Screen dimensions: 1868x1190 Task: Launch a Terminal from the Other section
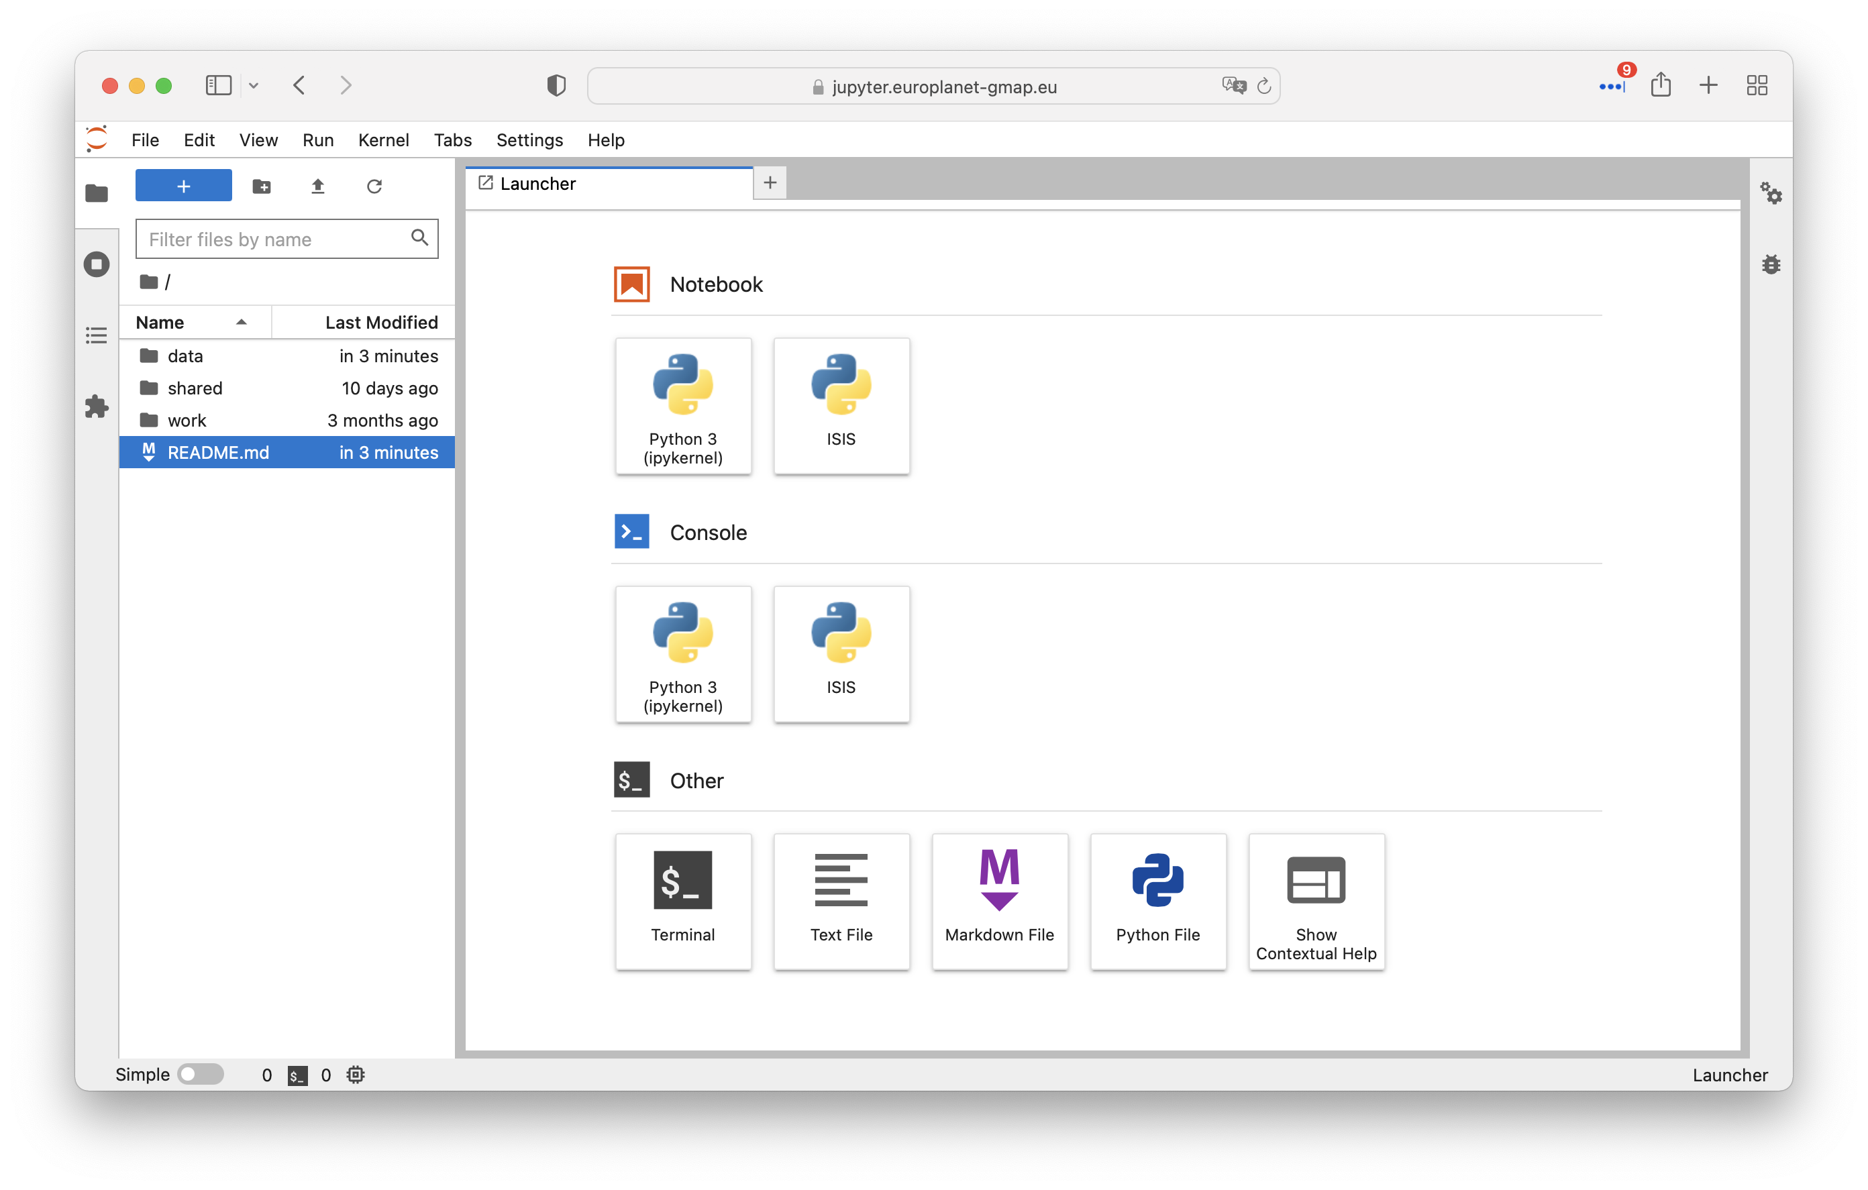point(682,901)
